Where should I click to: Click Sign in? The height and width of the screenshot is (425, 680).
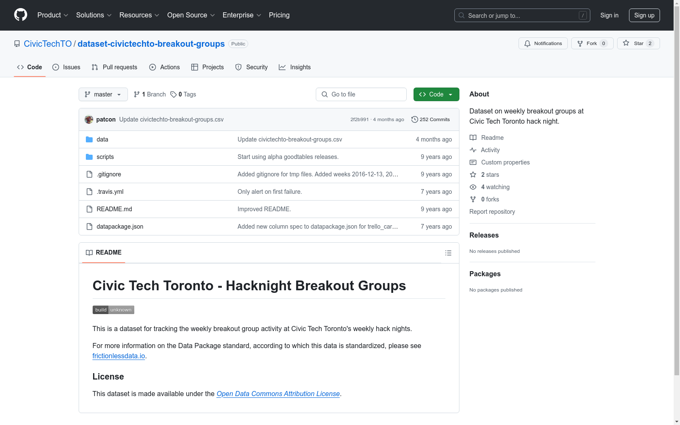coord(609,15)
